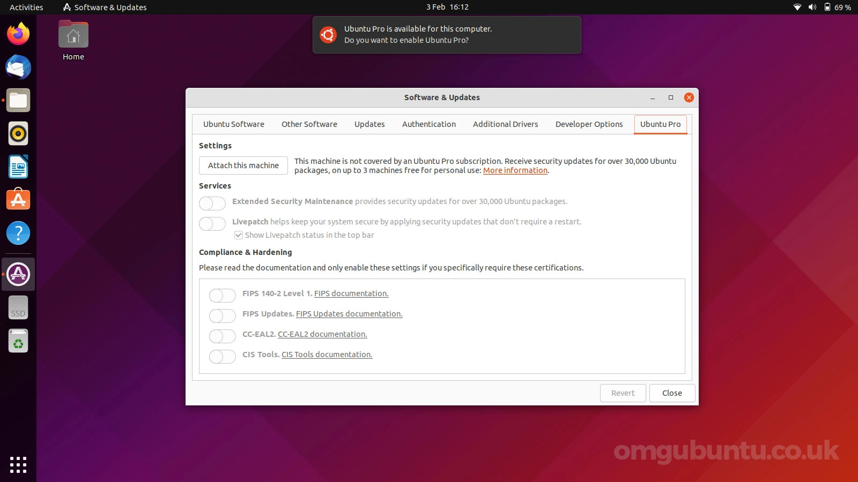
Task: Click the battery indicator in top bar
Action: [x=838, y=7]
